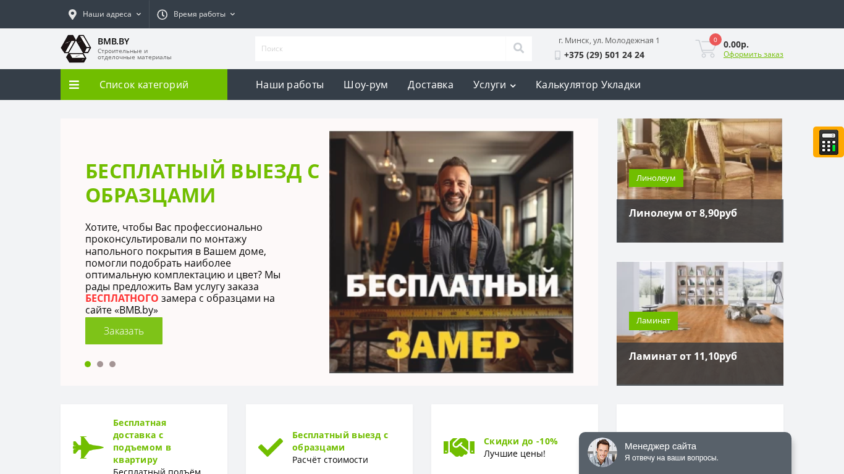Click Скидки до -10% text
Image resolution: width=844 pixels, height=474 pixels.
521,441
